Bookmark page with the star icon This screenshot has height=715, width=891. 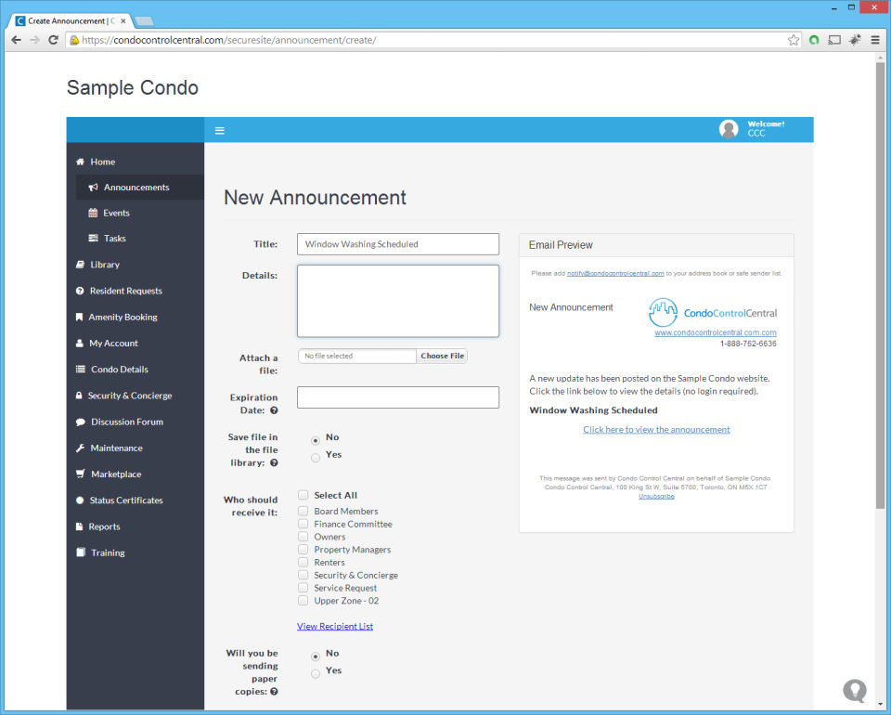(794, 40)
